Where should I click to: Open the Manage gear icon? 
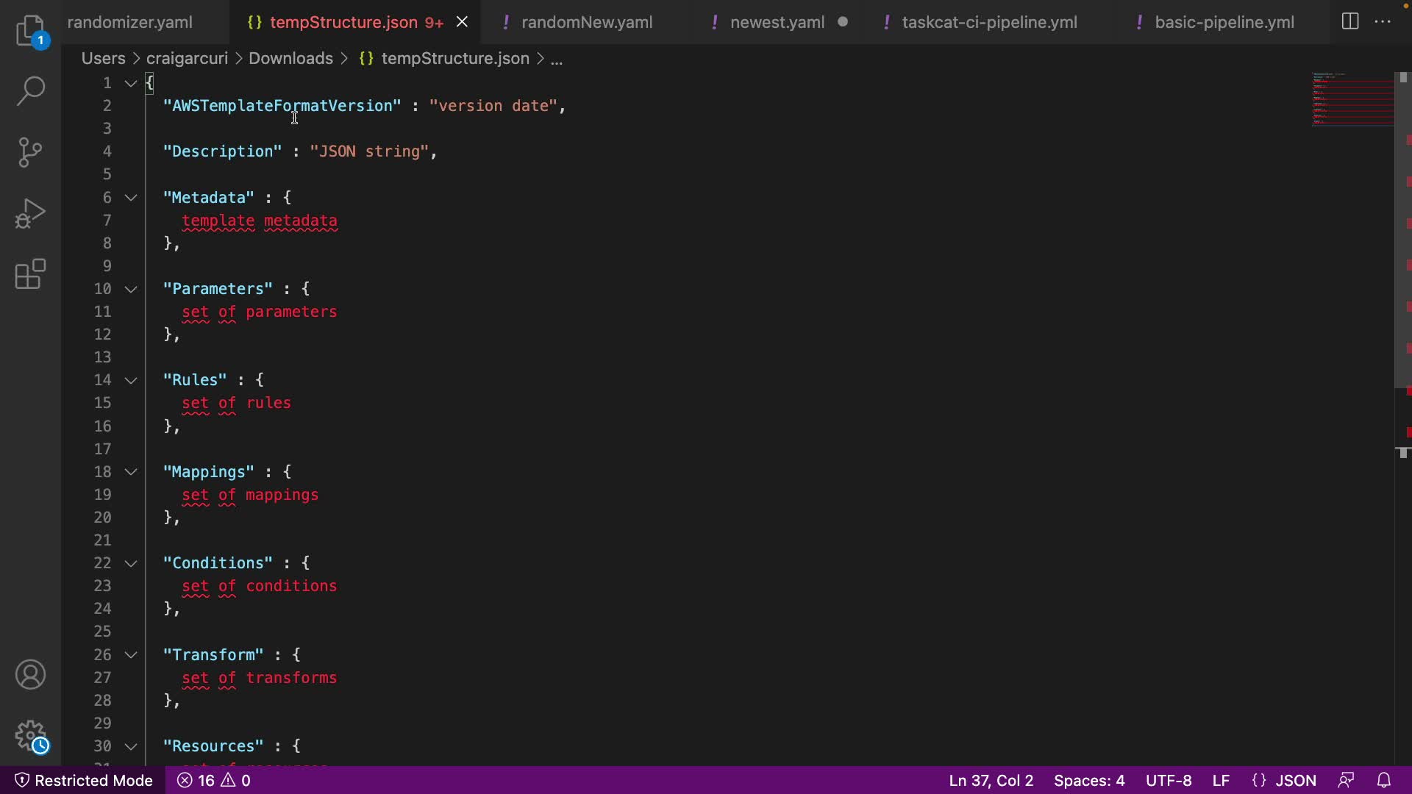click(31, 735)
